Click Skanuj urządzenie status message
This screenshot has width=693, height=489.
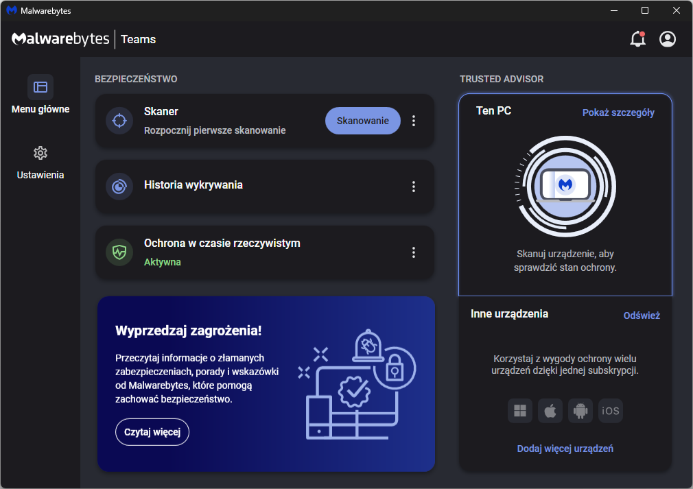[565, 261]
